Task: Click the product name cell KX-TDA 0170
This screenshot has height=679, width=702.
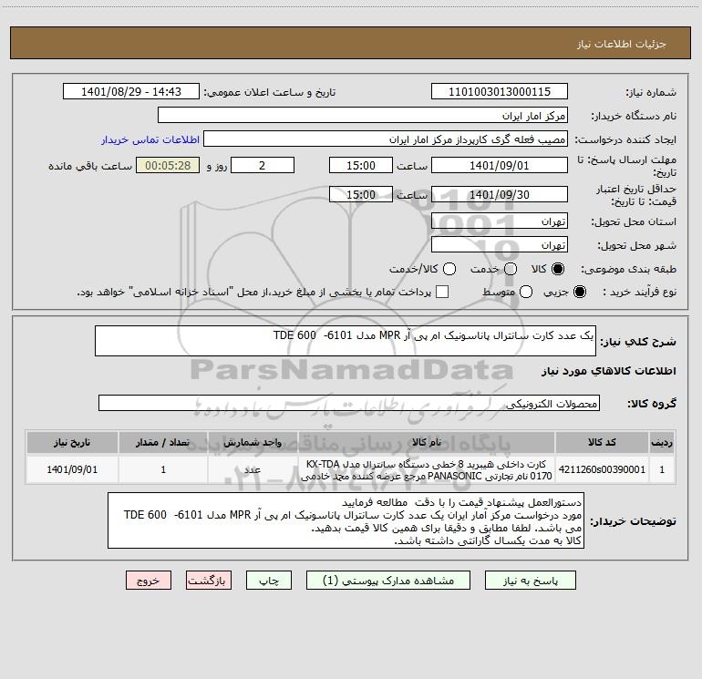Action: (427, 469)
